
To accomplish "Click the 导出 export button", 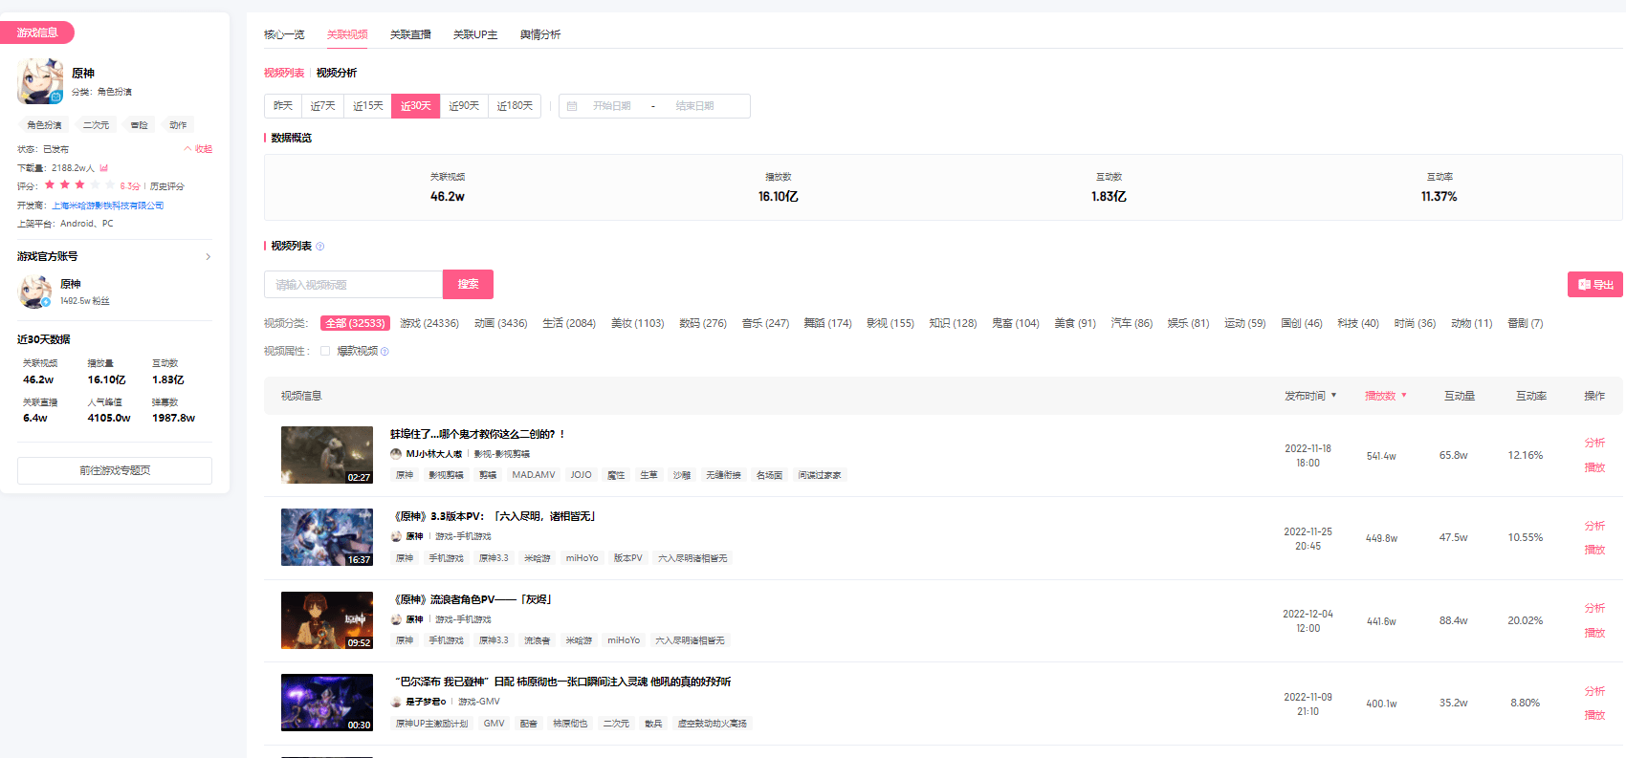I will pos(1594,285).
